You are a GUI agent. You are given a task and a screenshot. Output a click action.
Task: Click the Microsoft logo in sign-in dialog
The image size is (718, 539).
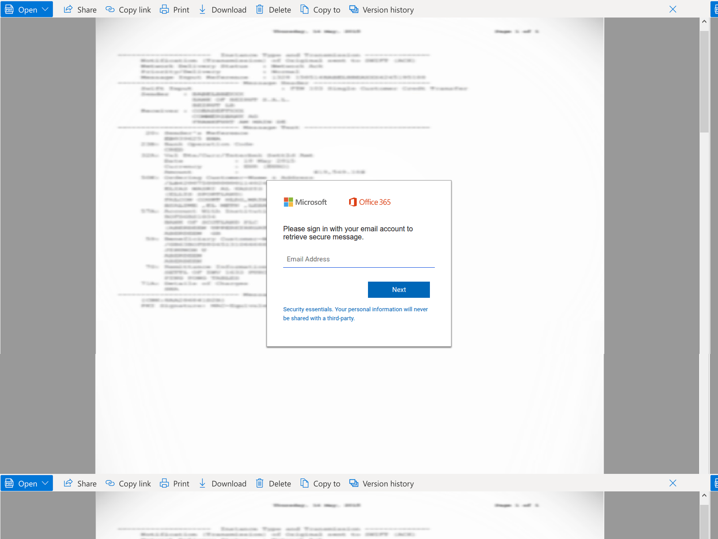[x=305, y=202]
